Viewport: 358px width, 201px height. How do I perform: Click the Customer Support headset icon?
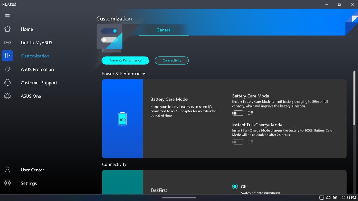pyautogui.click(x=7, y=82)
